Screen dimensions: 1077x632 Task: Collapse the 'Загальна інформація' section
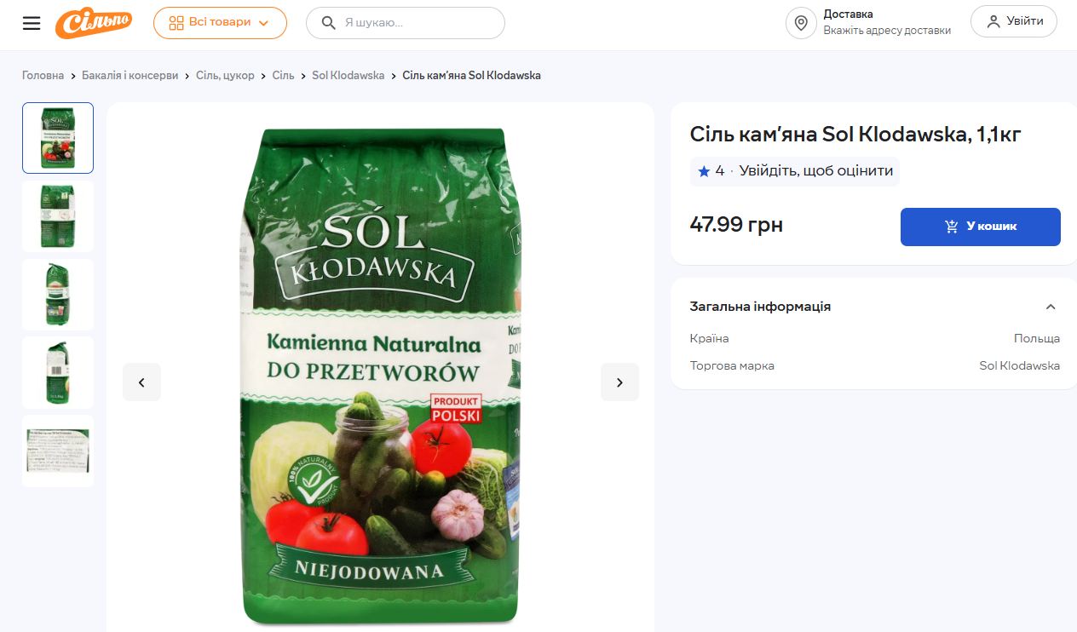1051,307
